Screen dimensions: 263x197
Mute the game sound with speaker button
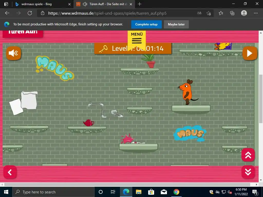tap(13, 53)
